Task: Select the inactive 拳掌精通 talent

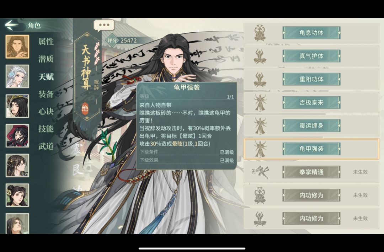Action: 311,172
